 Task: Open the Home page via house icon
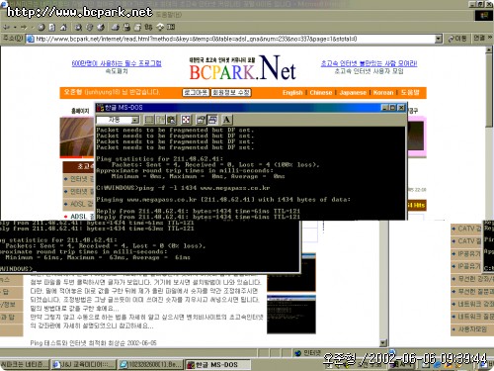click(x=63, y=27)
